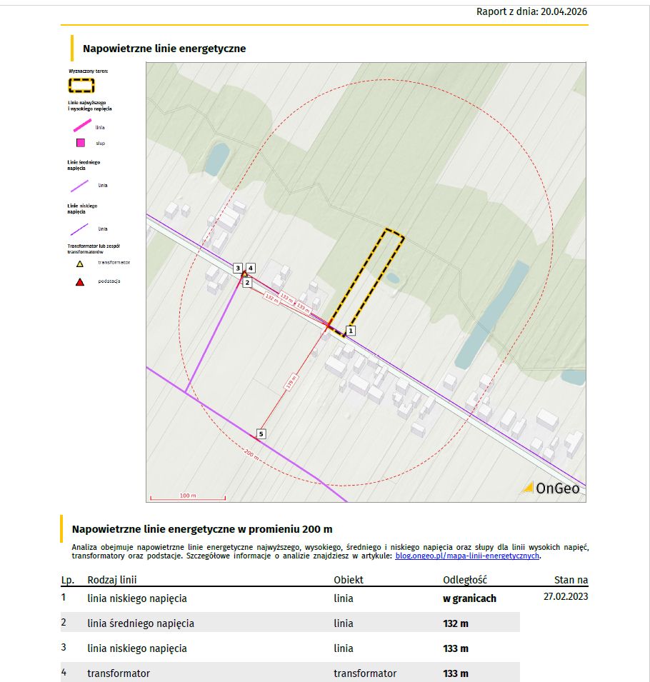This screenshot has width=650, height=682.
Task: Click the 'Linie średniego napięcia' legend label
Action: click(84, 165)
